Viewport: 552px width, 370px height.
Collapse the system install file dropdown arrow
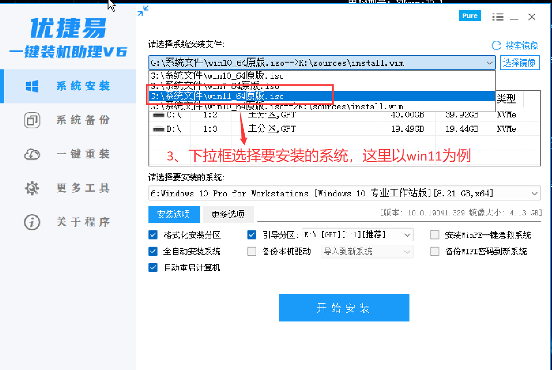click(x=489, y=63)
